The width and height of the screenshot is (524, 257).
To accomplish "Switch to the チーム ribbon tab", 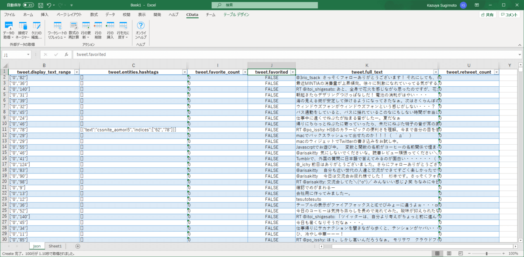I will [x=210, y=14].
